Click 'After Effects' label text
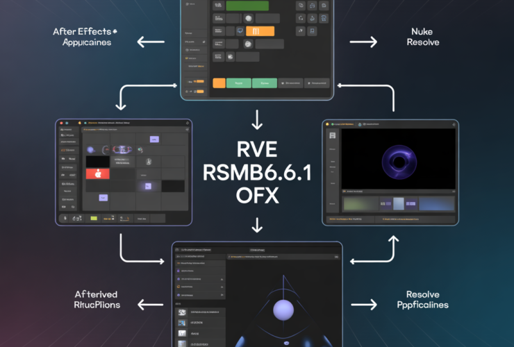 (82, 31)
